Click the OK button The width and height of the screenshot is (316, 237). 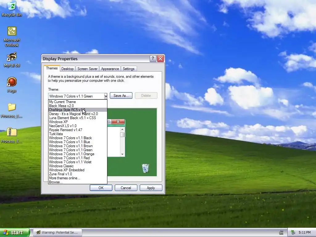pos(101,188)
